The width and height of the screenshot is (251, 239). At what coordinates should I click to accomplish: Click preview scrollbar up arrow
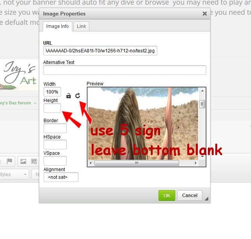pos(202,91)
